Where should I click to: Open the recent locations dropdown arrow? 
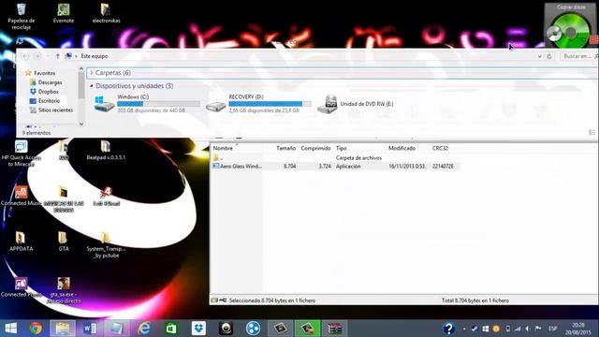pyautogui.click(x=48, y=56)
